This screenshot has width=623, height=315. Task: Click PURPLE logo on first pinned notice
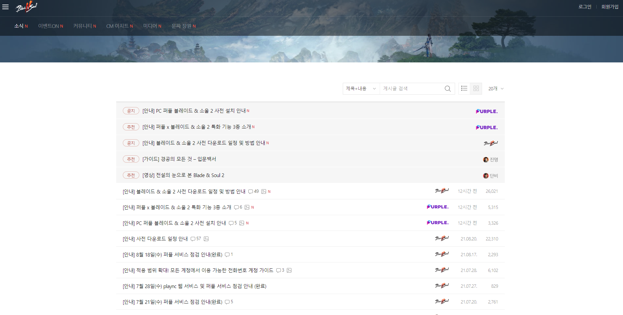pos(487,111)
